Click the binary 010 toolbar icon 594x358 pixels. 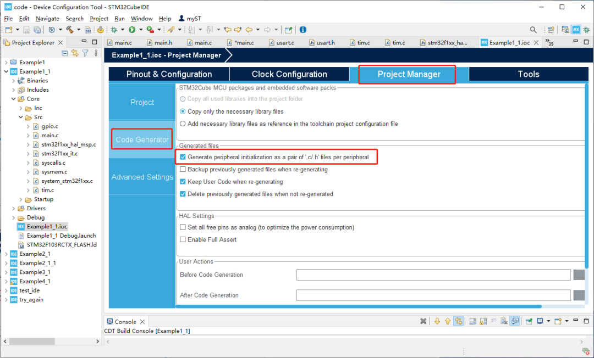point(88,30)
